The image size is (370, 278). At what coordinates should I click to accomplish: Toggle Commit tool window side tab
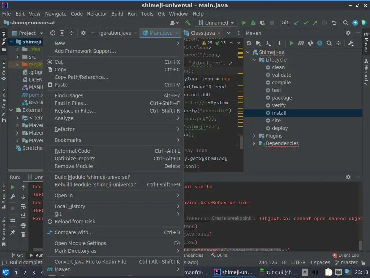pos(4,69)
